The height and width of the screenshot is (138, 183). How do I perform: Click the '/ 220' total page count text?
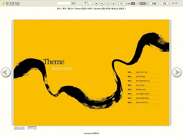(x=128, y=4)
